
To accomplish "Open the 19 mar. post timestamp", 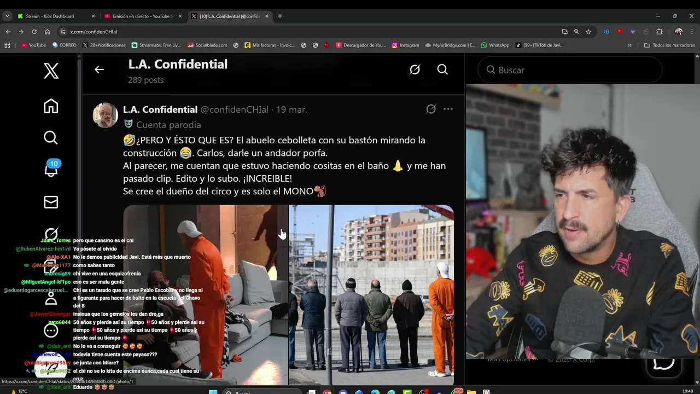I will click(291, 109).
